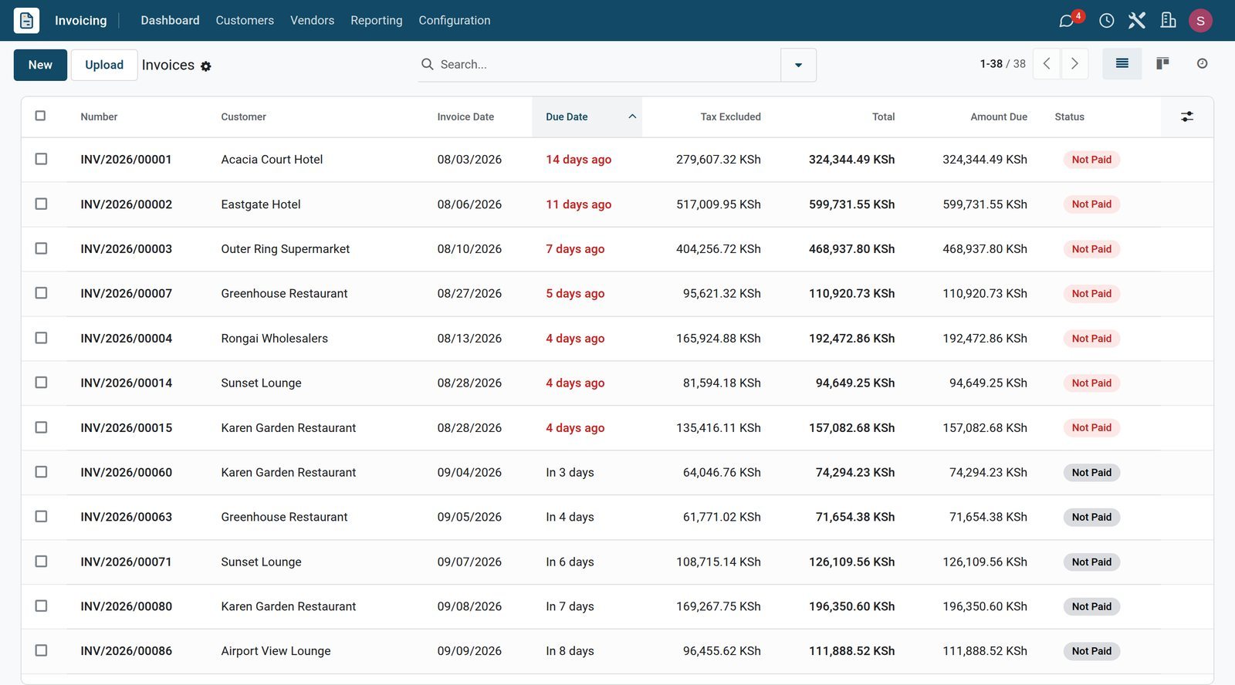Sort by Due Date column header arrow

(x=632, y=116)
